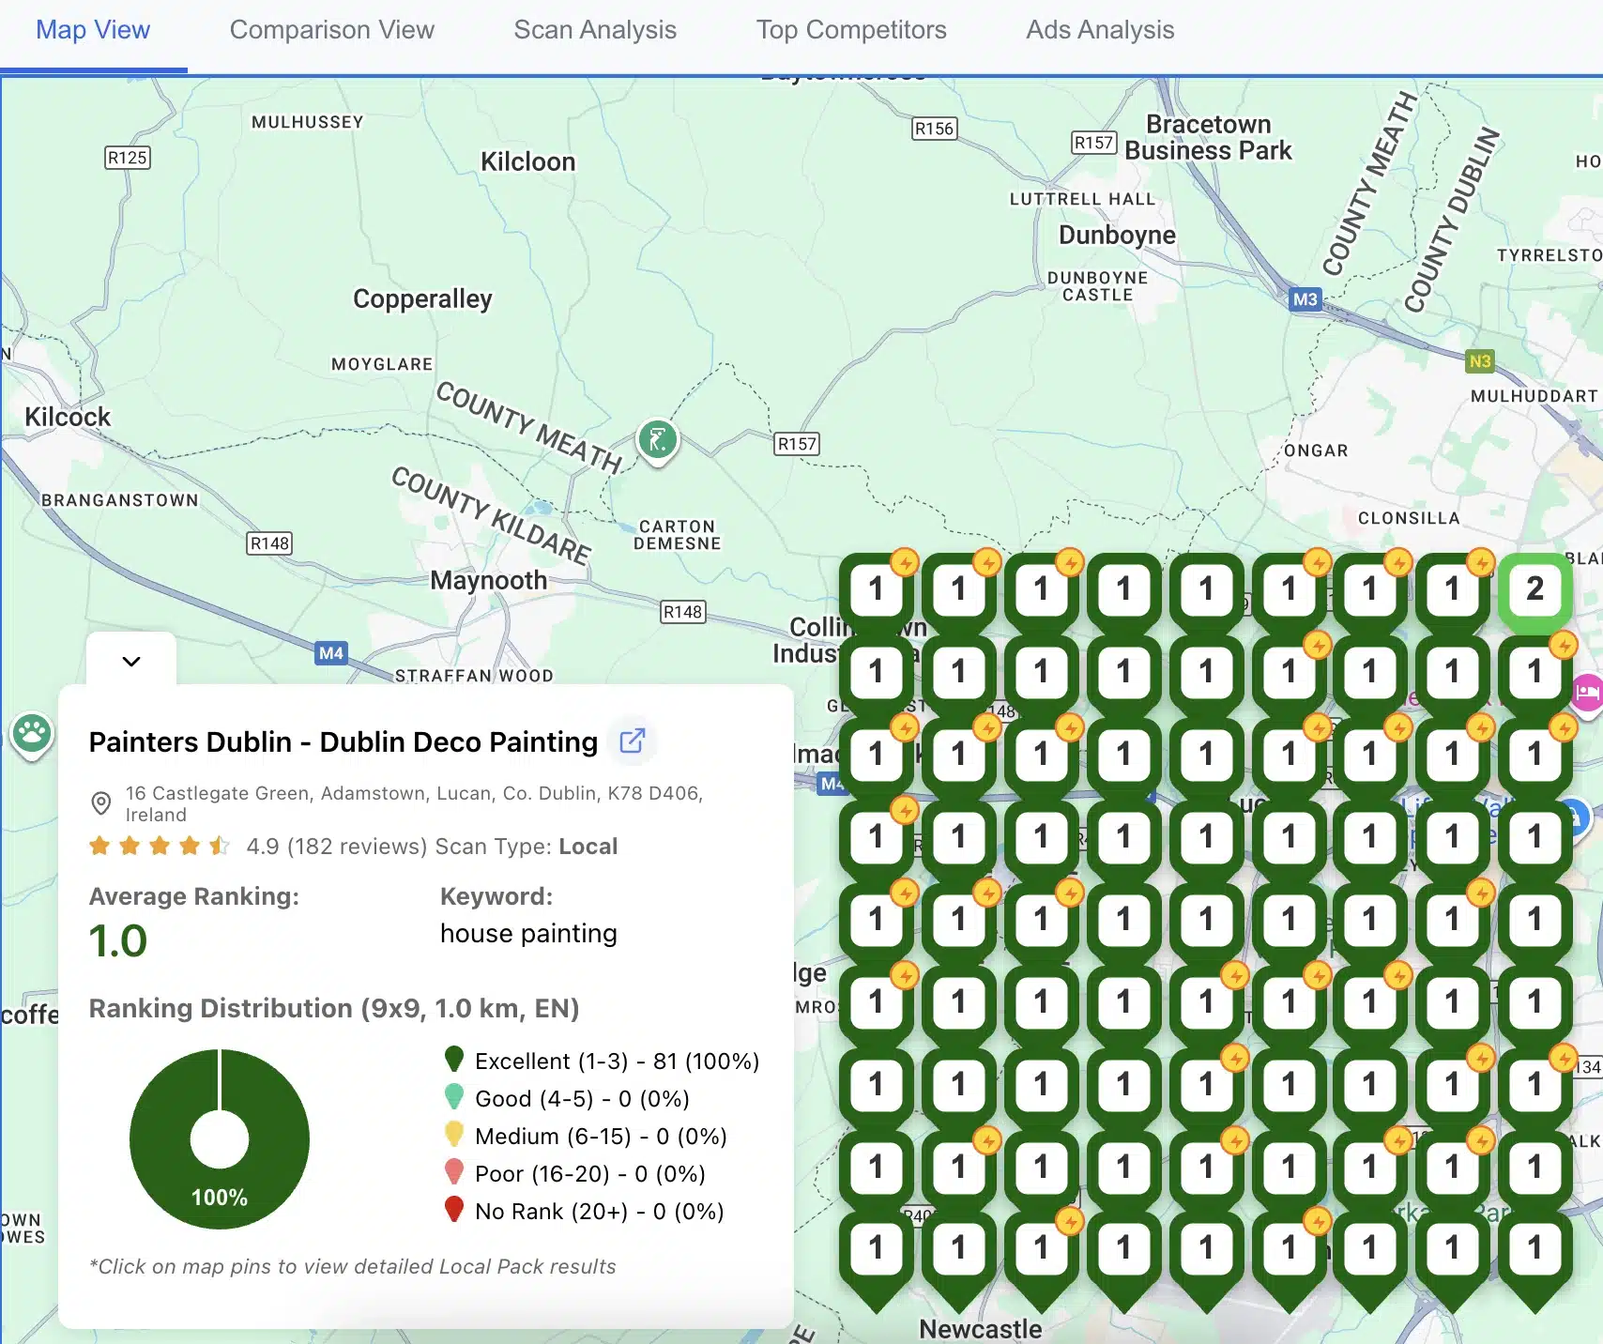The width and height of the screenshot is (1603, 1344).
Task: Open the Top Competitors tab
Action: pyautogui.click(x=850, y=29)
